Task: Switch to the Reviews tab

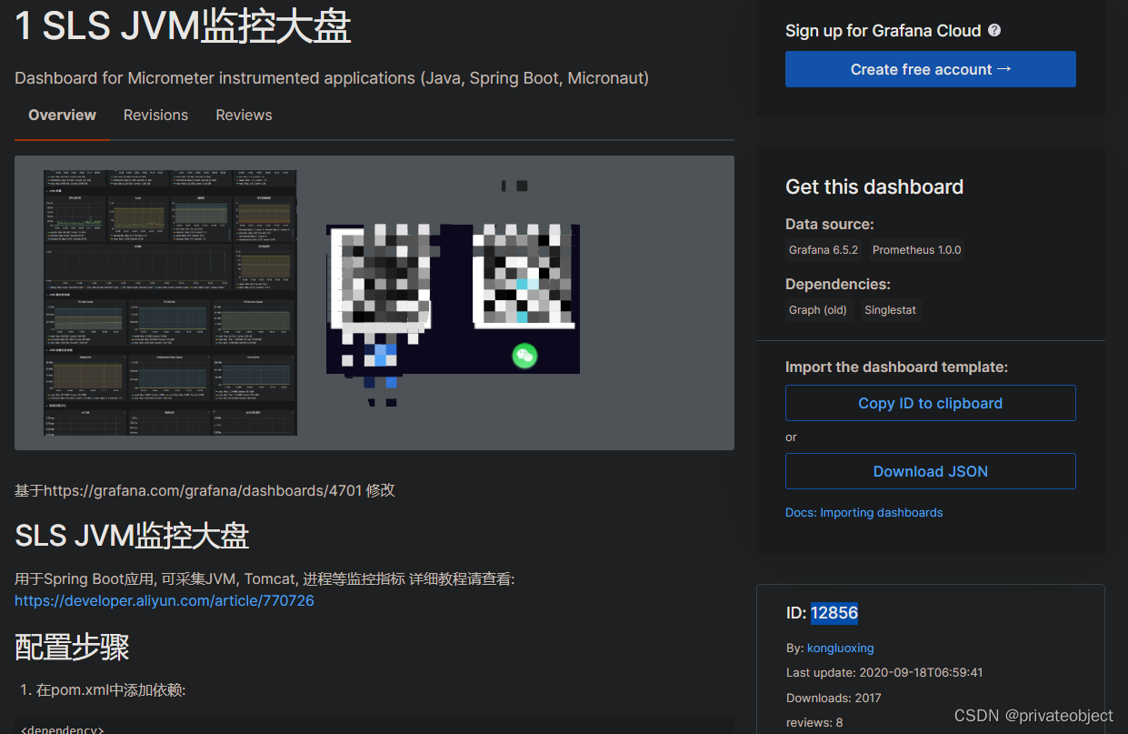Action: 244,115
